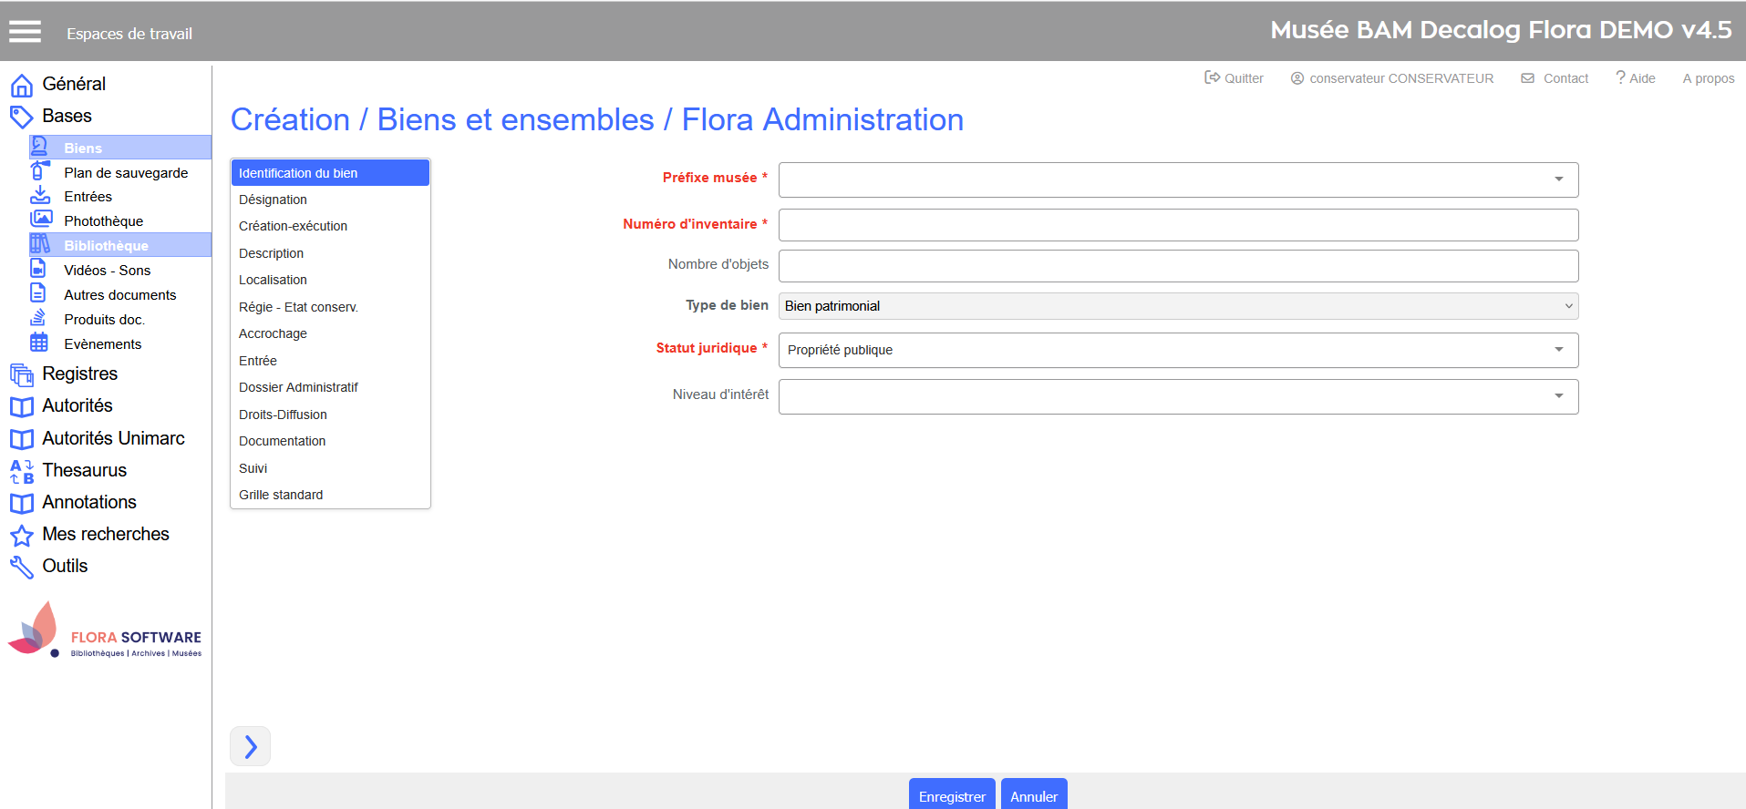Click the Photothèque image icon

pyautogui.click(x=41, y=219)
